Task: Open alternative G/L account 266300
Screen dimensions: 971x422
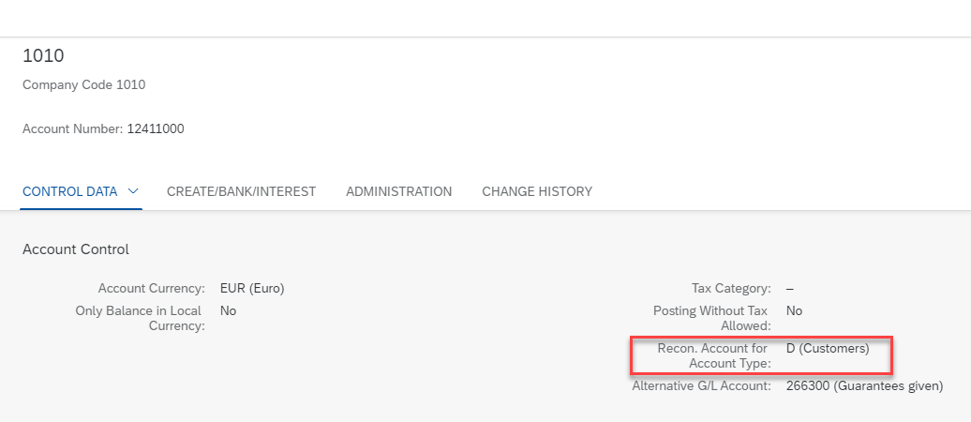Action: coord(864,386)
